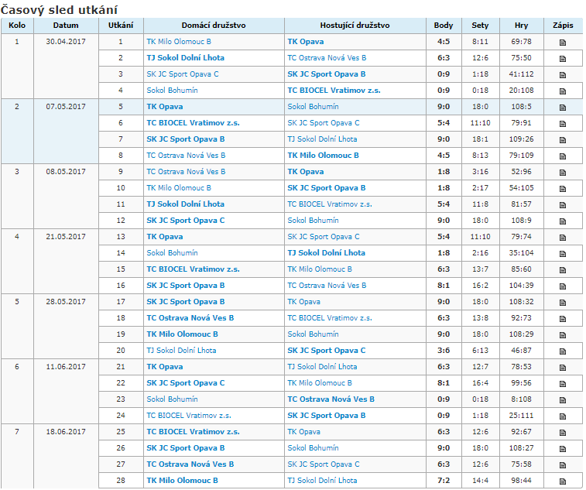Open TK Opava visiting team link in match 1
This screenshot has height=490, width=586.
(x=305, y=42)
